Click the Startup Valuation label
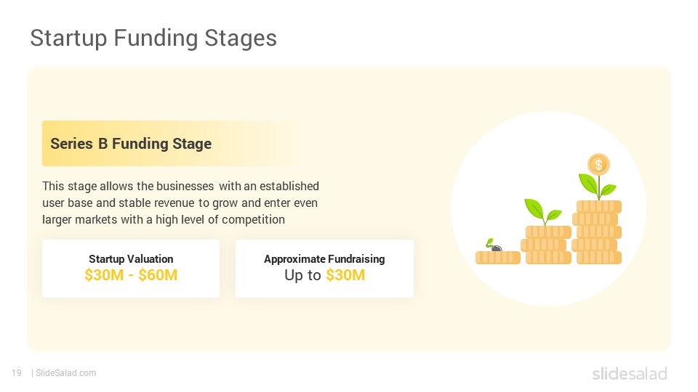 pos(131,258)
